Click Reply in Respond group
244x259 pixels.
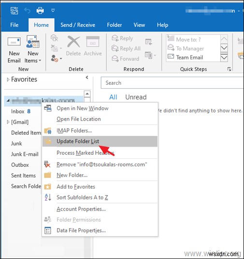click(122, 38)
